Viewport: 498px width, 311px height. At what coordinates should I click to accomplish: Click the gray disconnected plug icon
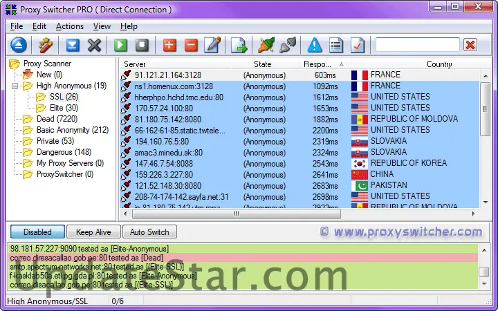click(x=288, y=45)
